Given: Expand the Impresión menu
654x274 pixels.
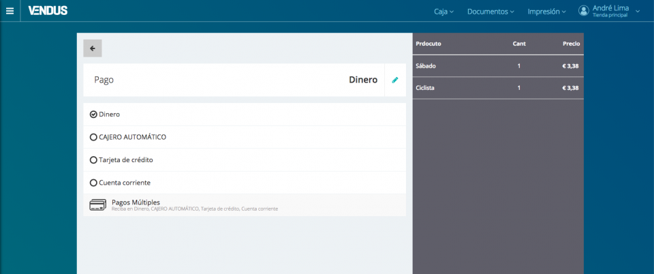Looking at the screenshot, I should pos(546,12).
